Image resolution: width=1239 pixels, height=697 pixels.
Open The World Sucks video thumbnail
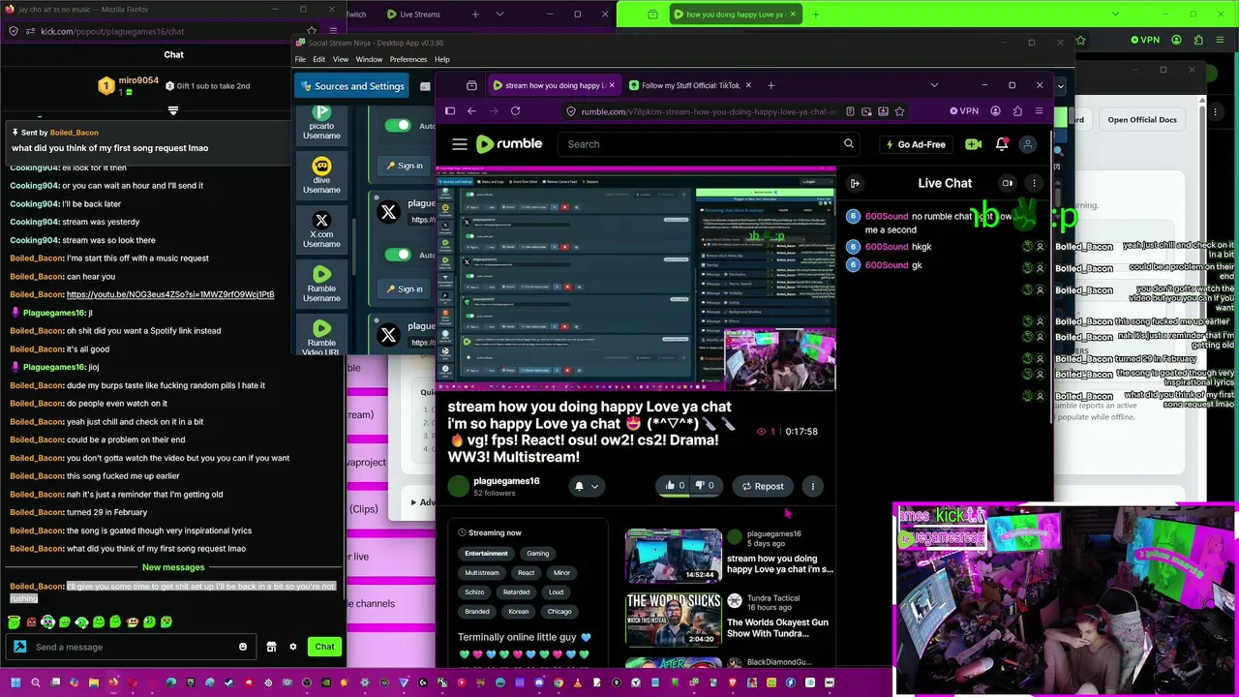(674, 620)
